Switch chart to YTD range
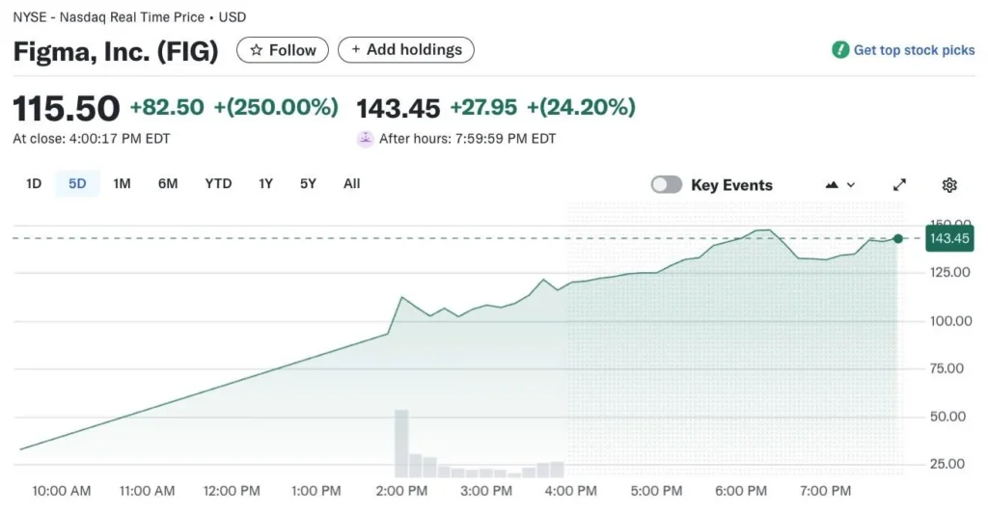 tap(218, 183)
